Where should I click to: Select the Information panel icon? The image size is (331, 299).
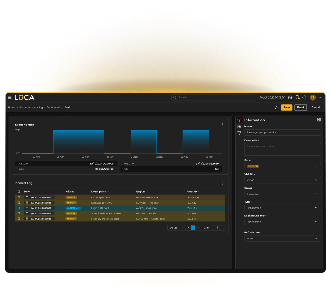click(x=239, y=120)
